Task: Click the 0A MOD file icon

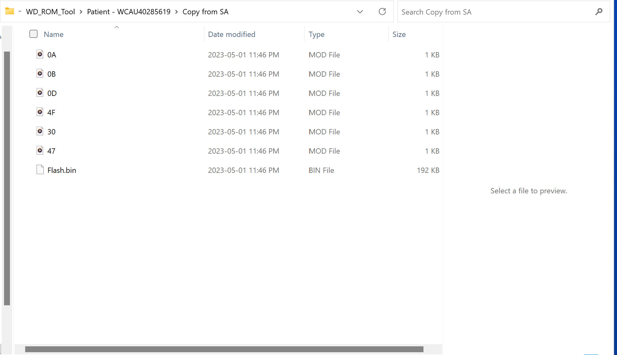Action: click(x=40, y=54)
